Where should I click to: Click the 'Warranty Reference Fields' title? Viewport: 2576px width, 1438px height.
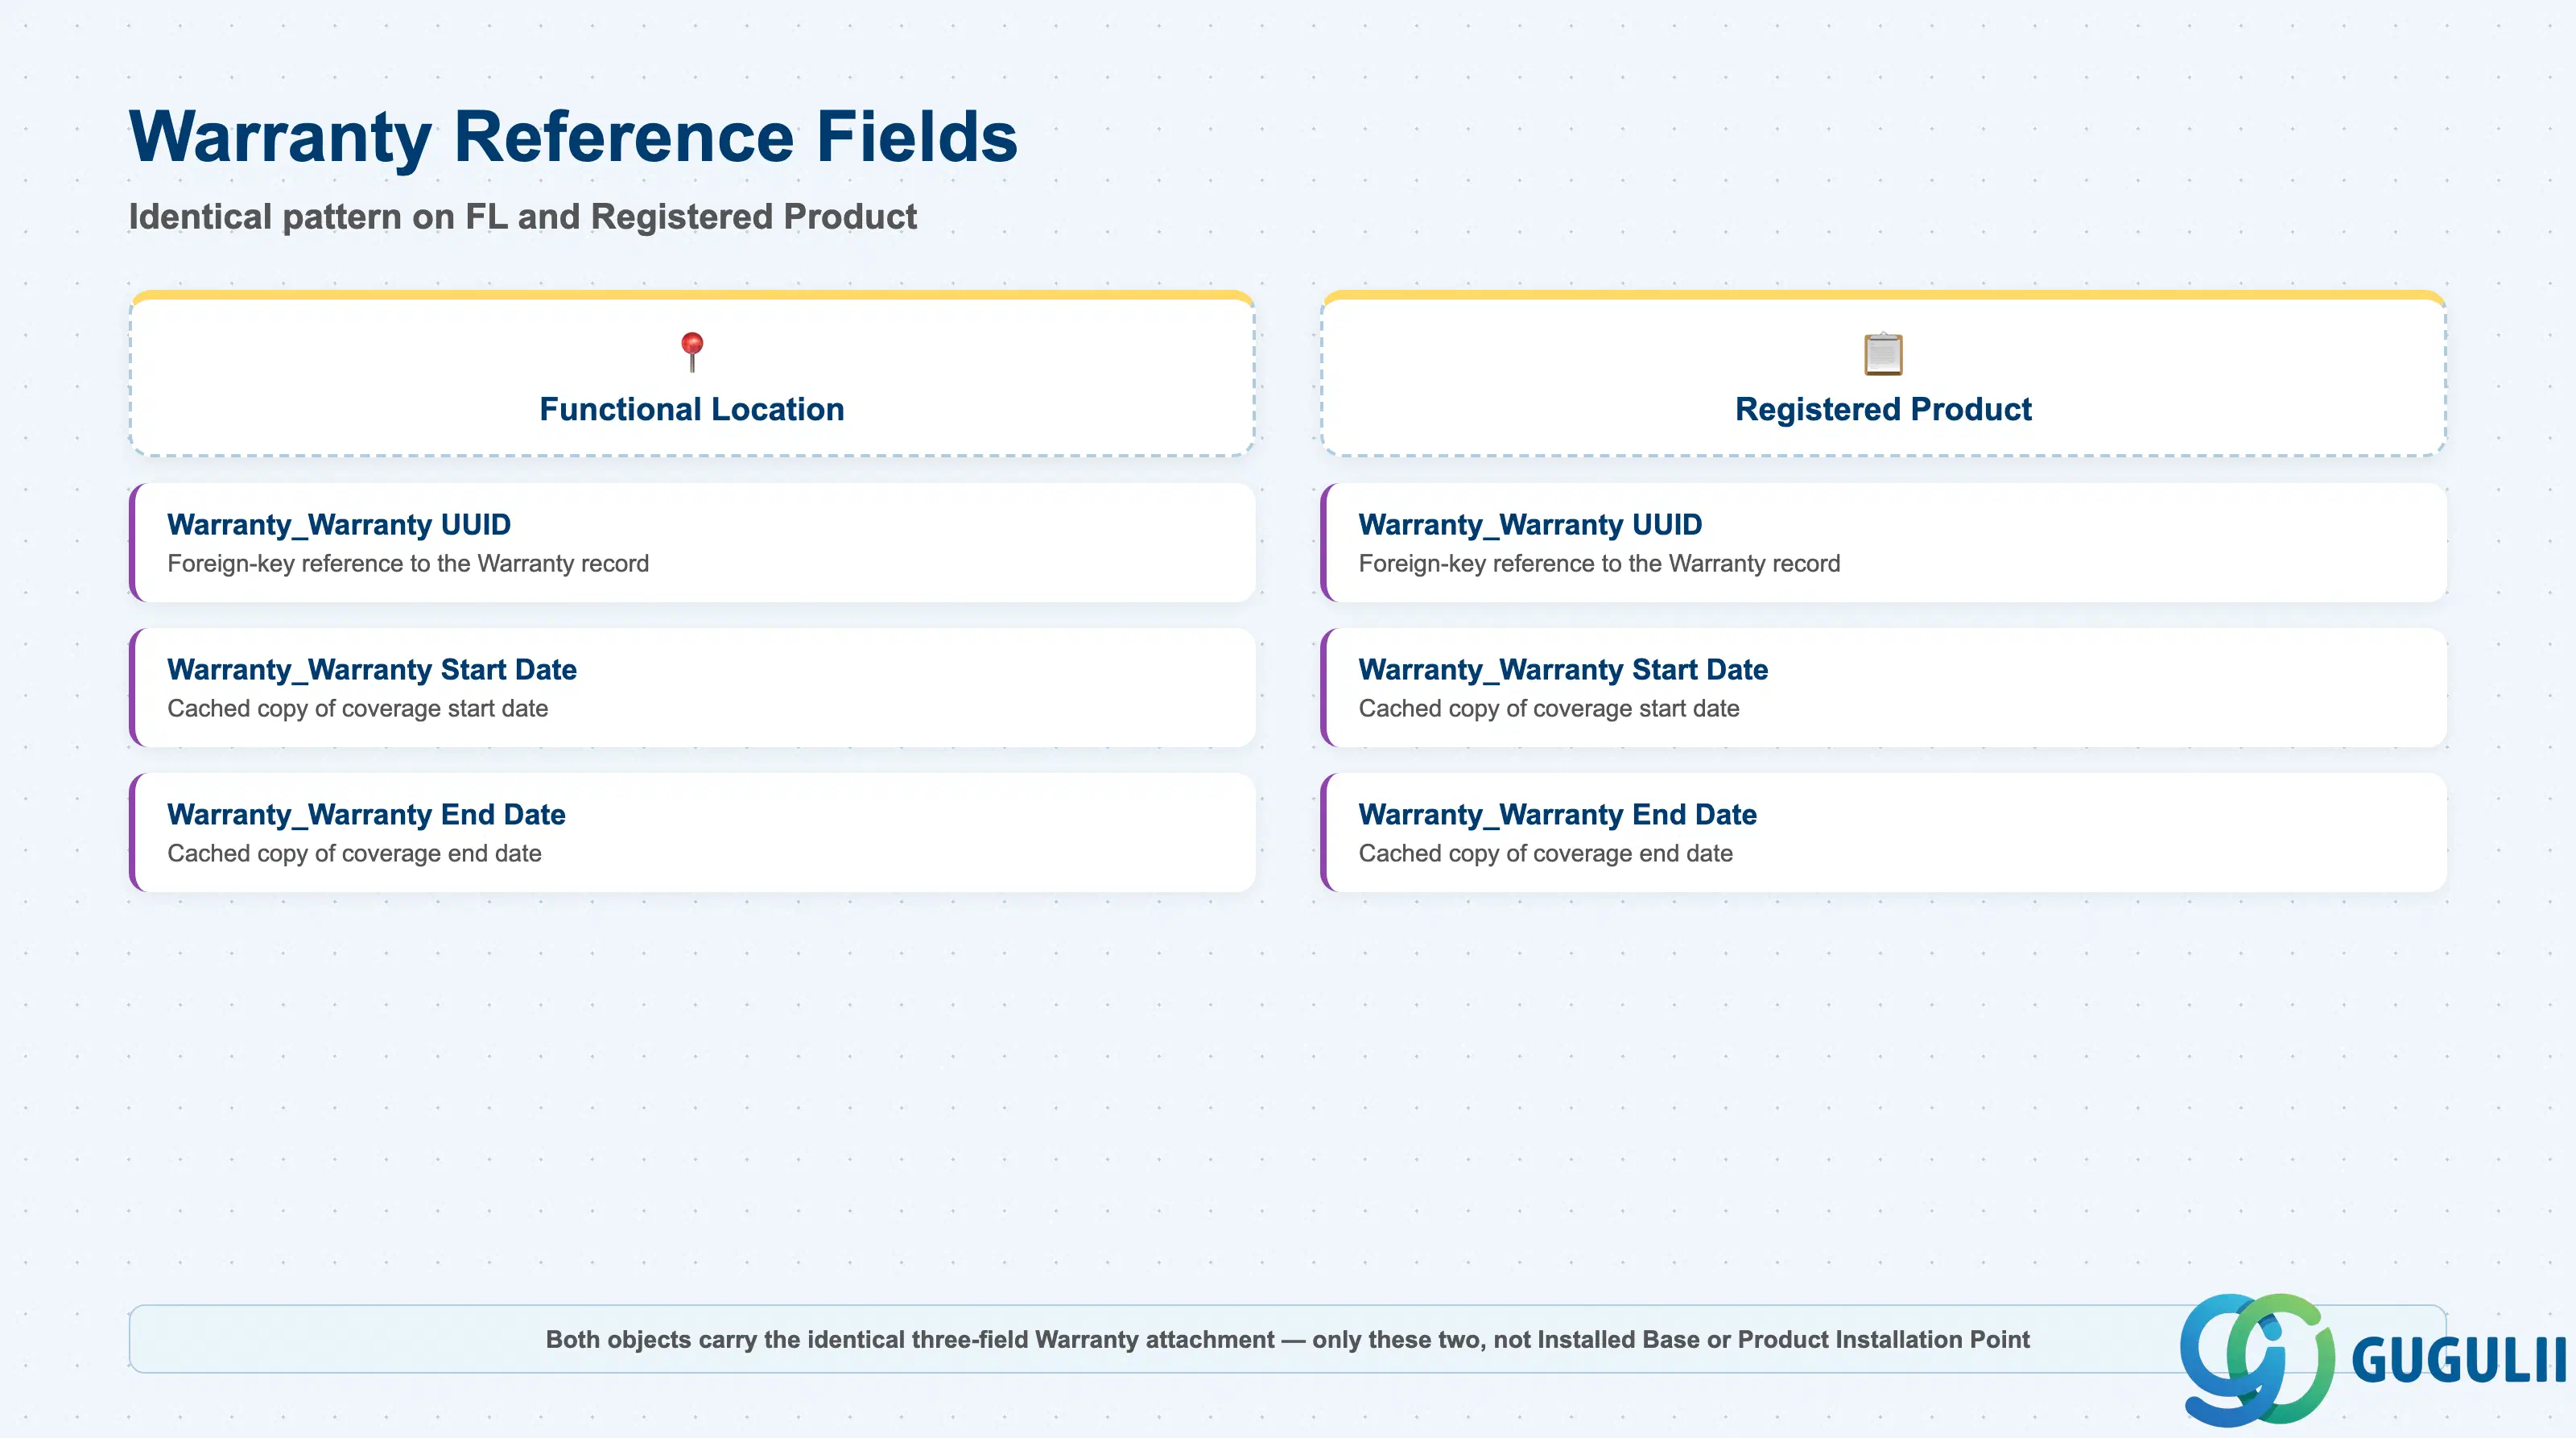[x=573, y=136]
